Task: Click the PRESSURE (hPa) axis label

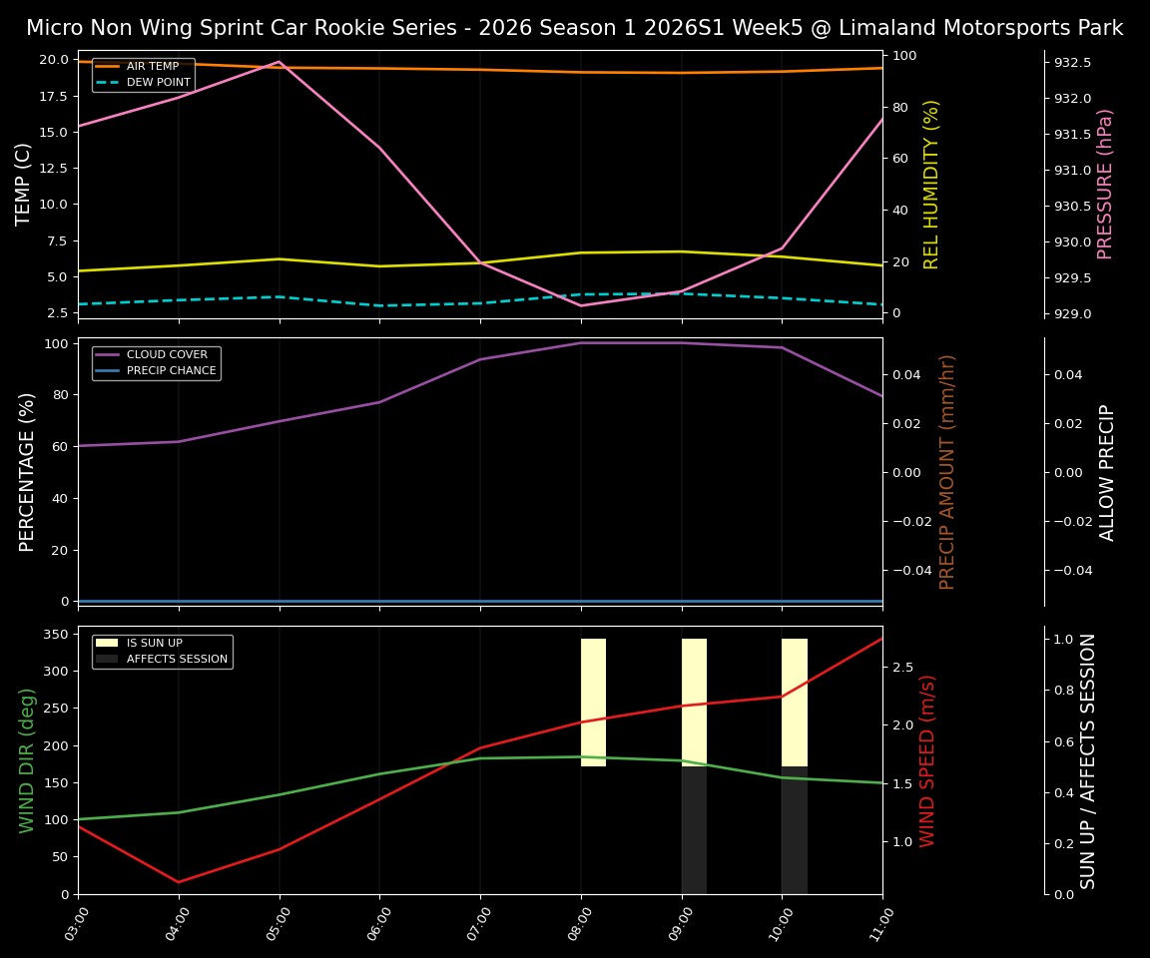Action: pyautogui.click(x=1105, y=180)
